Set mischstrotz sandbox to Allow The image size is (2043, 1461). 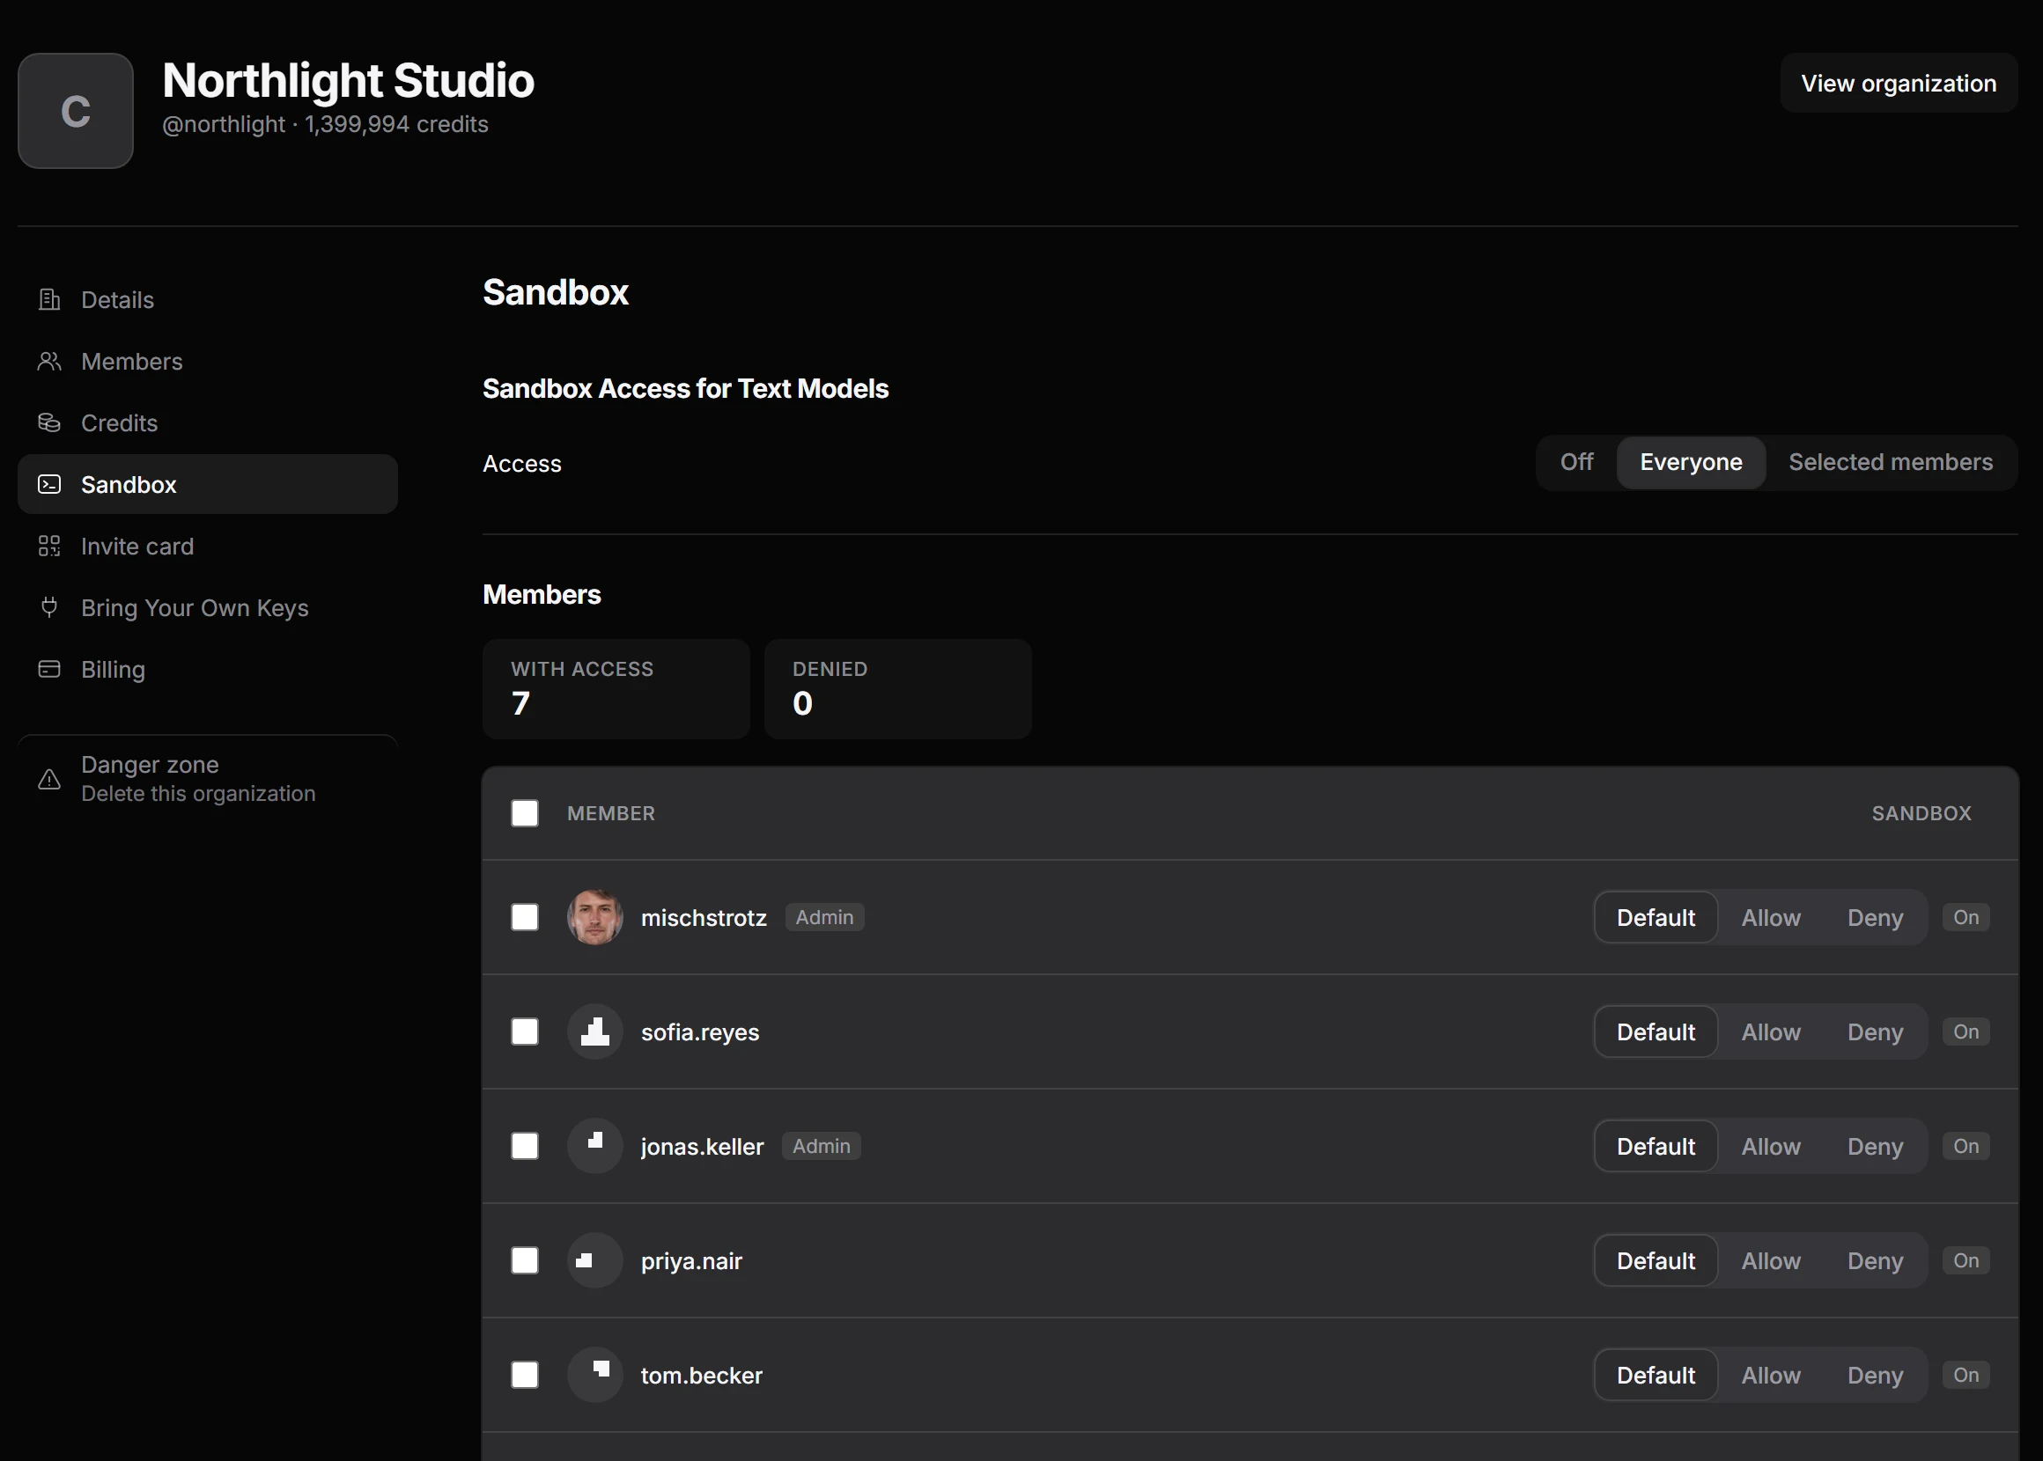pyautogui.click(x=1771, y=917)
